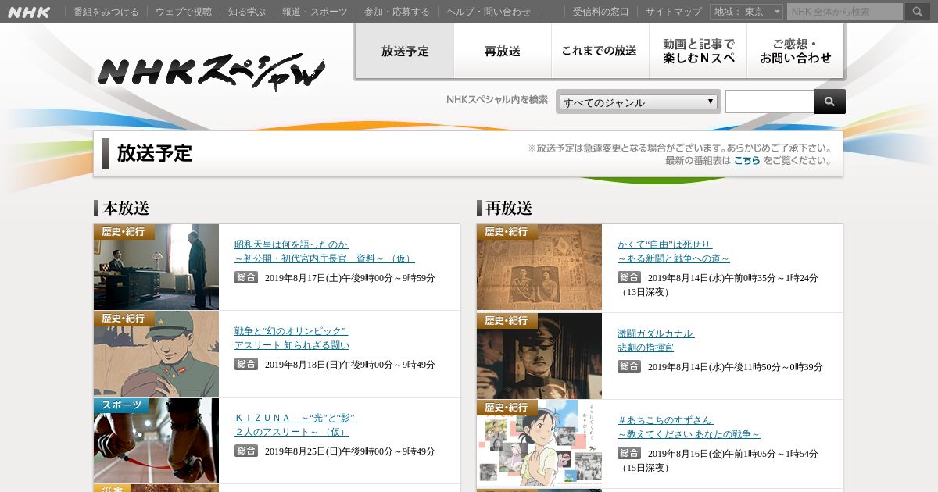Viewport: 938px width, 492px height.
Task: Open 激闘ガダルカナル 悲劇の指揮官 link
Action: click(656, 340)
